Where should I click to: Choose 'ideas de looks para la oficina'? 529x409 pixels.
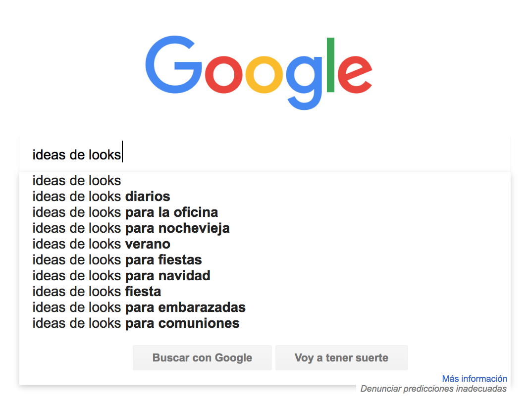(265, 212)
